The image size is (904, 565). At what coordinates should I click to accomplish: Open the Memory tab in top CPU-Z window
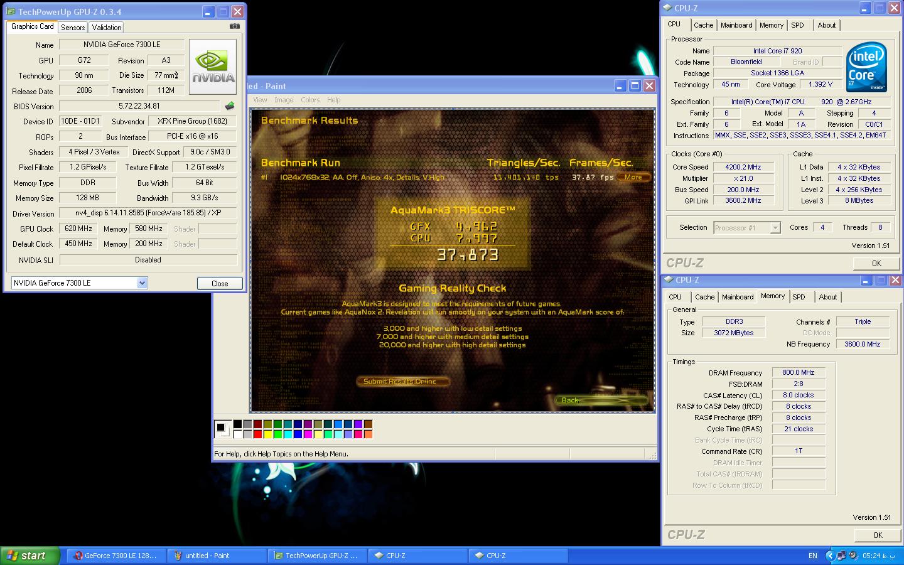771,25
